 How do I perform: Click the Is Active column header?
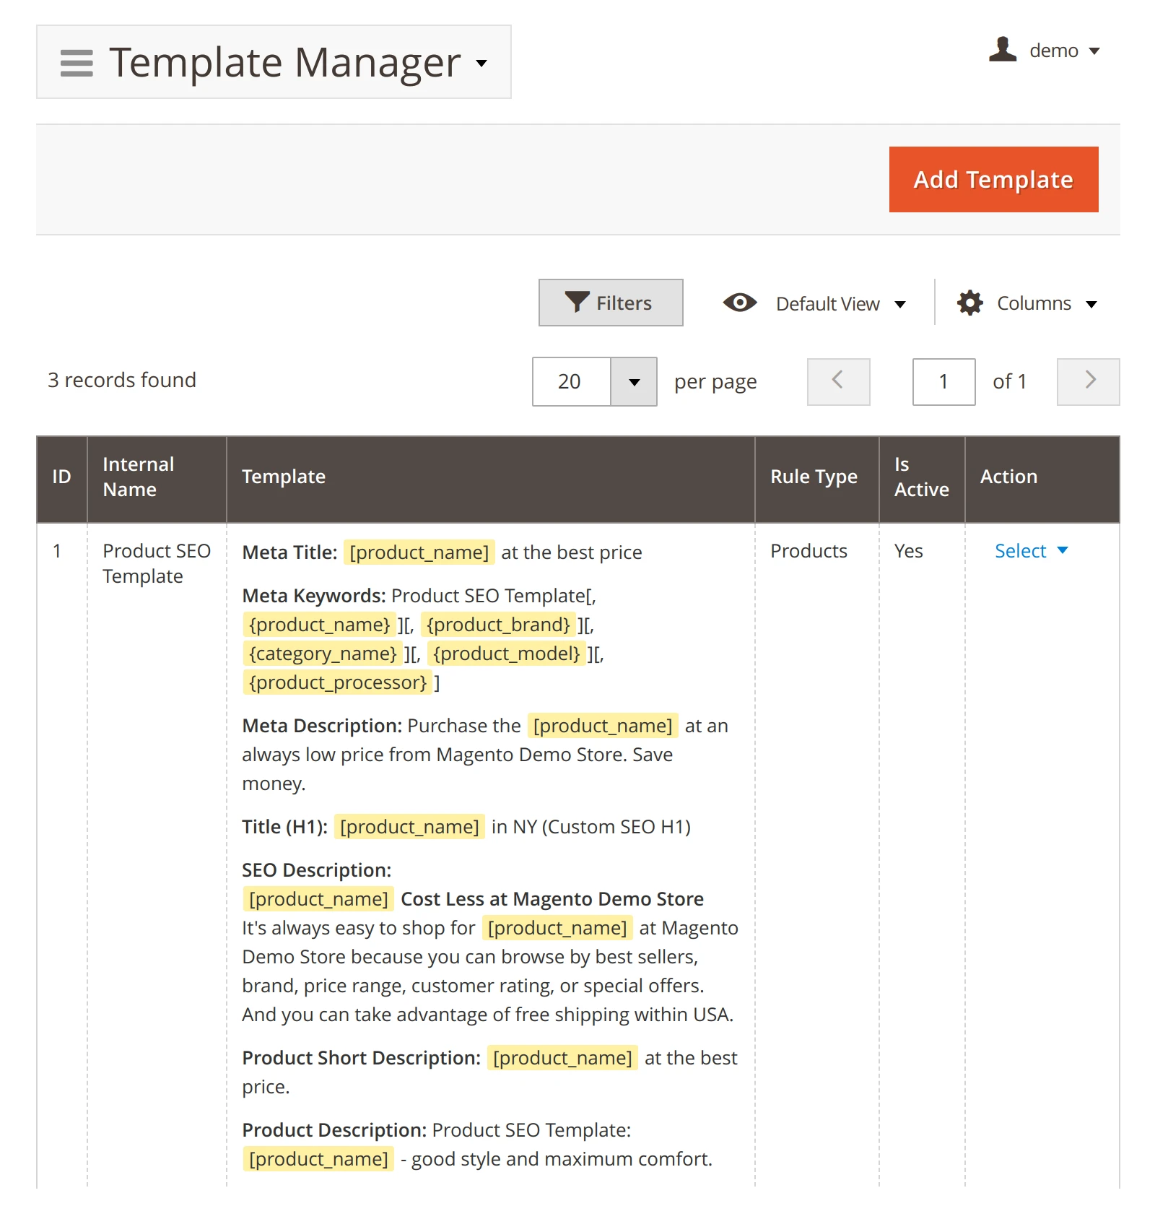point(921,477)
